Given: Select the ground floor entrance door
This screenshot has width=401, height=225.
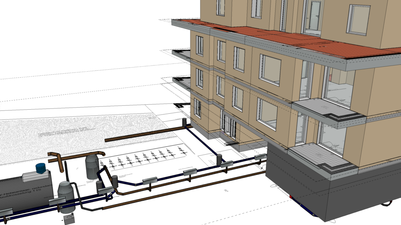Looking at the screenshot, I should tap(229, 125).
